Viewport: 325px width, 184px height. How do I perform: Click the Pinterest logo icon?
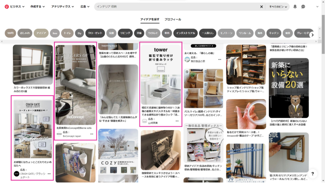[x=6, y=6]
